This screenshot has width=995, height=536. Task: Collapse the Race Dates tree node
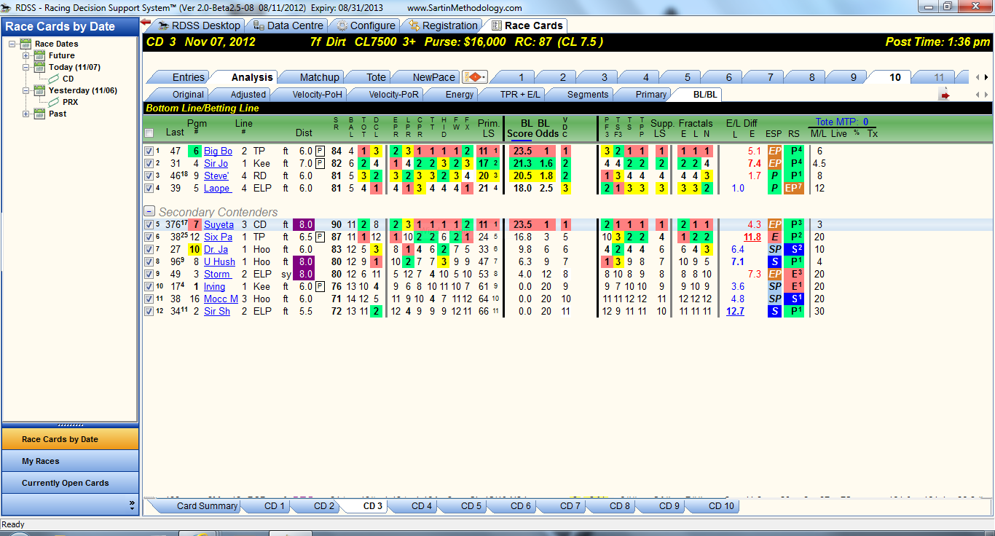(x=12, y=44)
